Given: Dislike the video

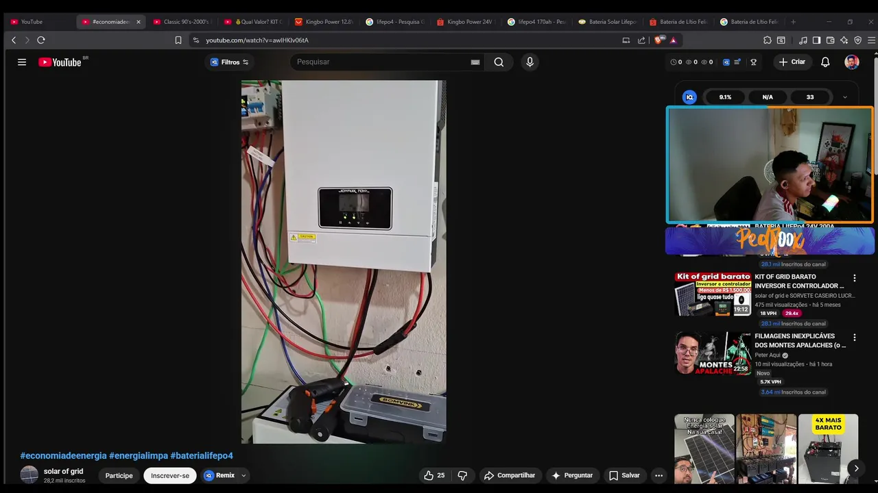Looking at the screenshot, I should click(x=462, y=475).
